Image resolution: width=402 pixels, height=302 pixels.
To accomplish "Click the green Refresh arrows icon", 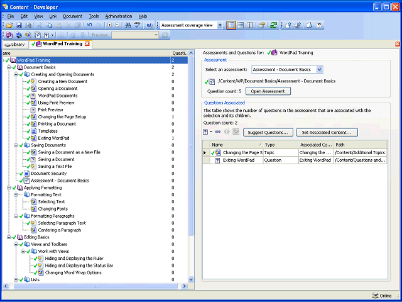I will pyautogui.click(x=274, y=25).
